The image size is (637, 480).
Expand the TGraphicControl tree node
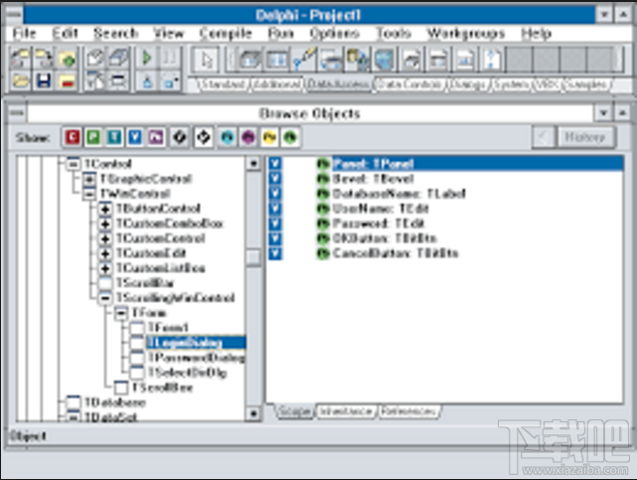pos(89,179)
